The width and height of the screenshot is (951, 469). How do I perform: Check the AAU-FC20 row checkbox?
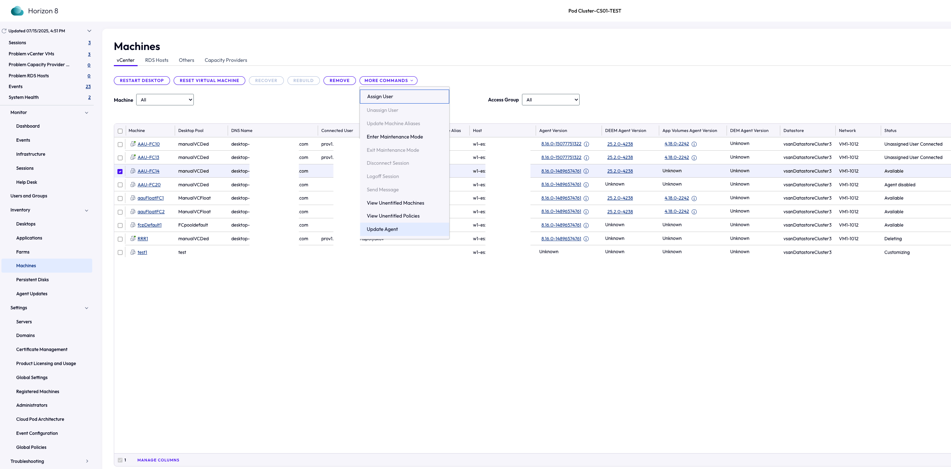[x=120, y=185]
